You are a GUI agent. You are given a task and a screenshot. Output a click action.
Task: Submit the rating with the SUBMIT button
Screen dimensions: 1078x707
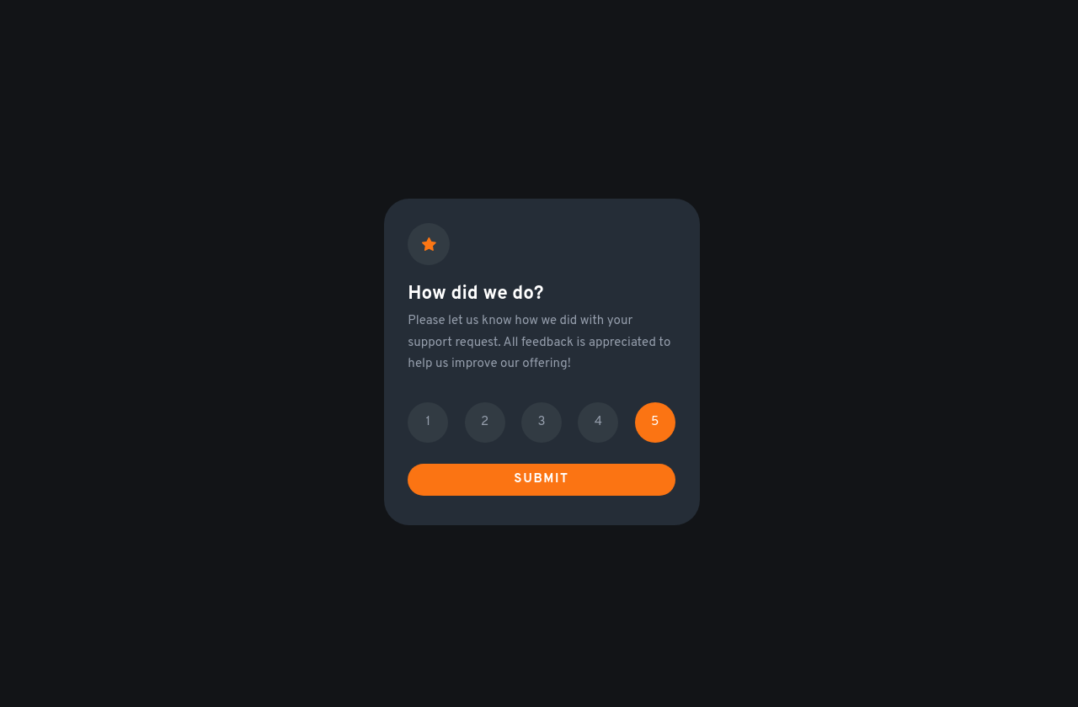coord(542,480)
